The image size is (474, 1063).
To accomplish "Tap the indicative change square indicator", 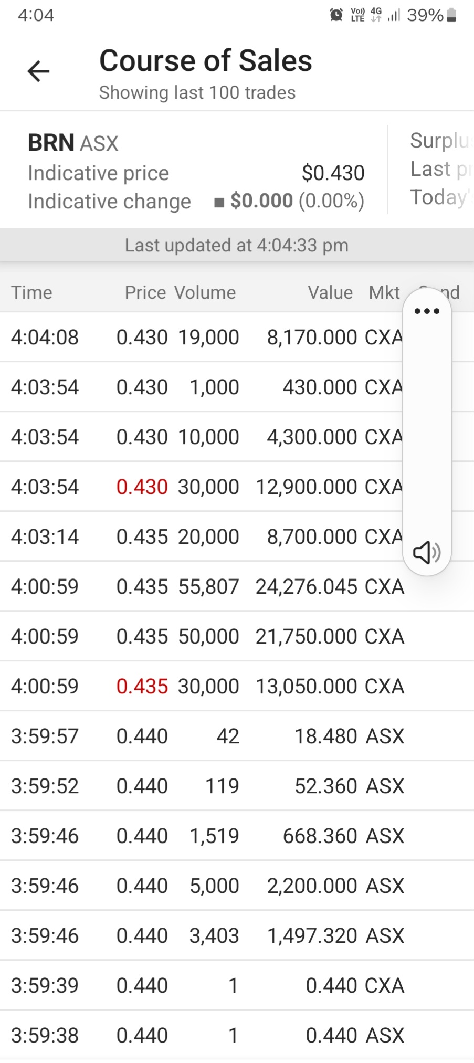I will coord(219,202).
